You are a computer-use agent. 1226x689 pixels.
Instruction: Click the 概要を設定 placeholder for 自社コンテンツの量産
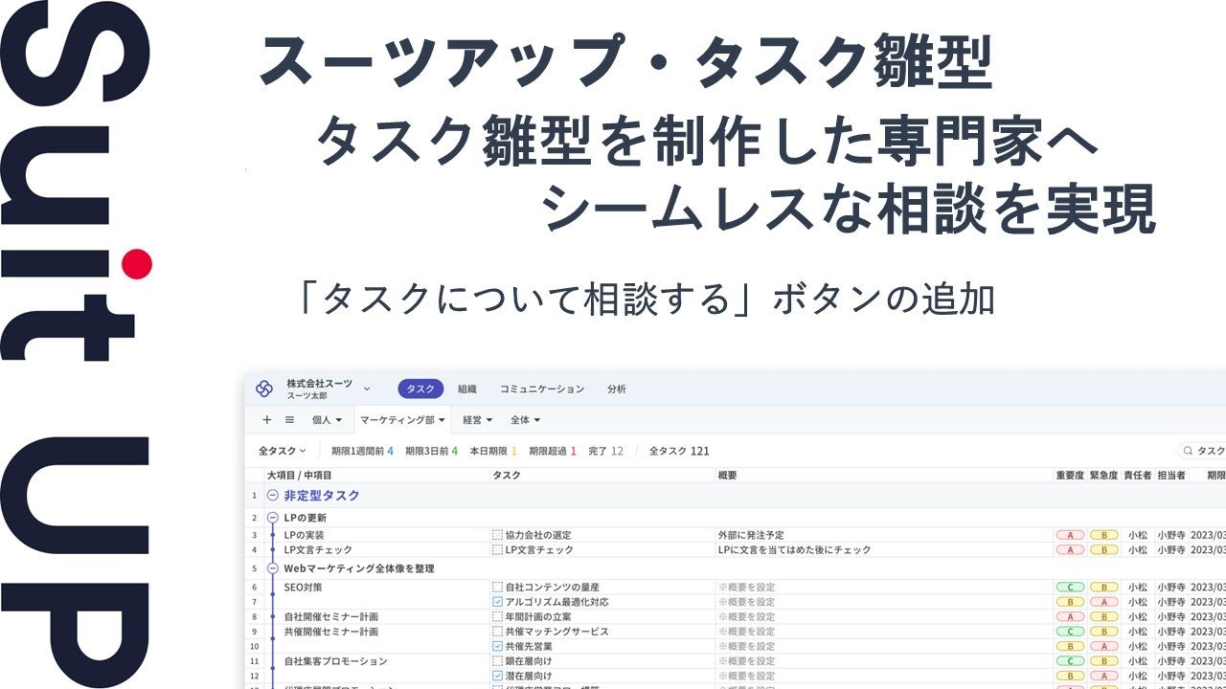[746, 587]
